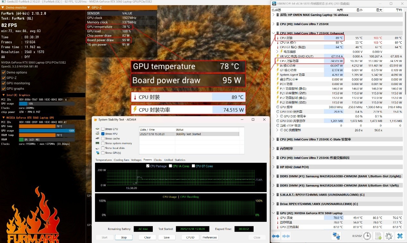This screenshot has height=243, width=407.
Task: Enable the Stress CPU checkbox
Action: pos(103,129)
